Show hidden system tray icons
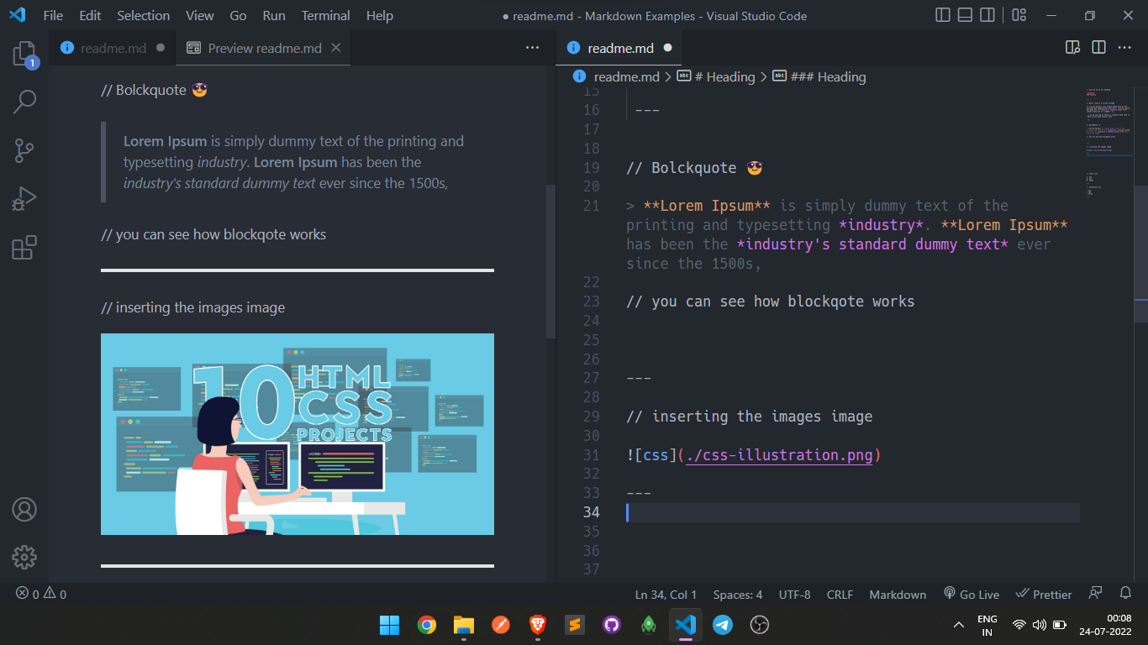 pos(959,625)
